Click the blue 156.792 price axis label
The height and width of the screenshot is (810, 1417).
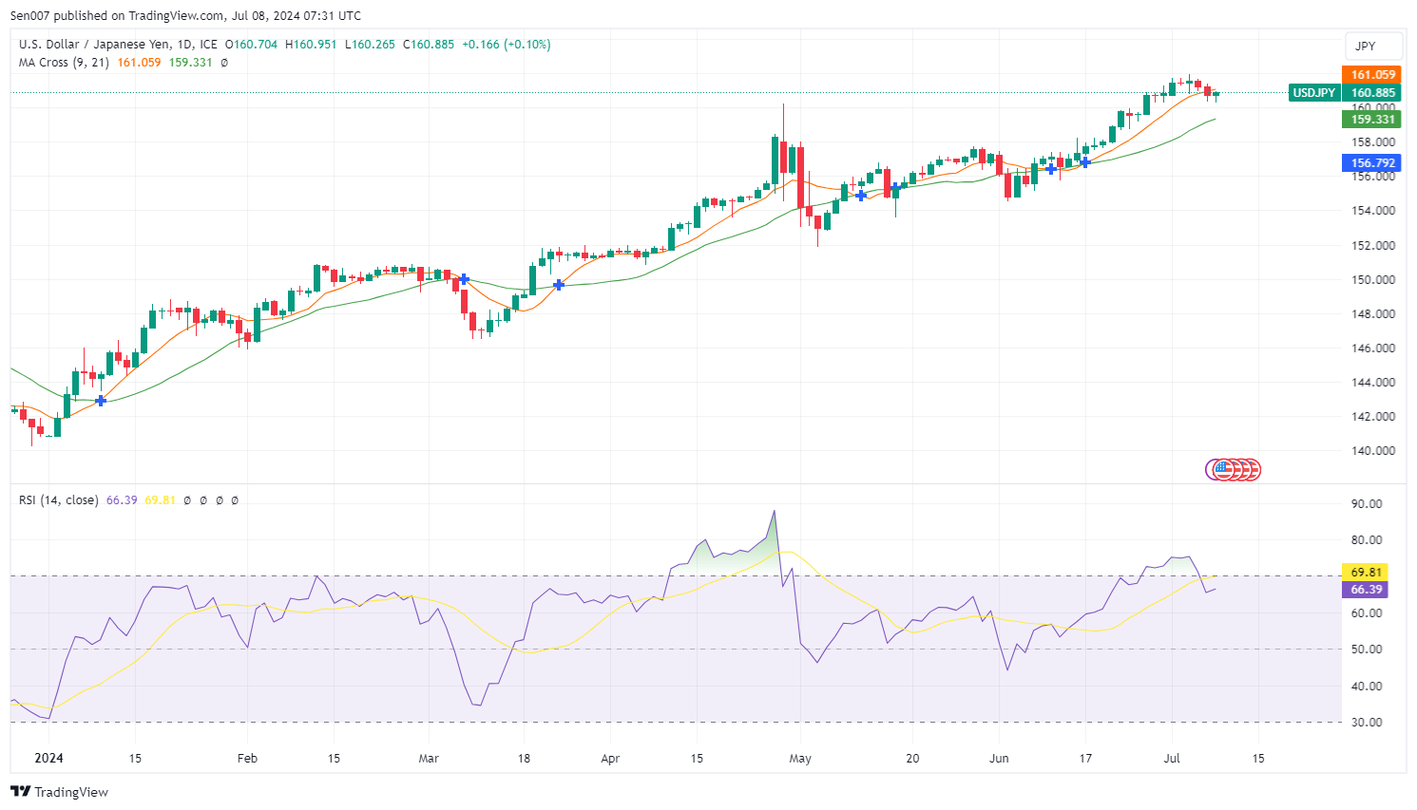tap(1373, 163)
